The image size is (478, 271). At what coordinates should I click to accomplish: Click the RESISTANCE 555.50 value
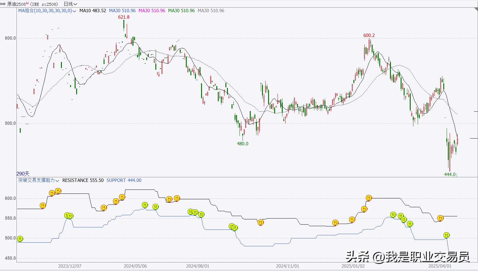pyautogui.click(x=83, y=180)
